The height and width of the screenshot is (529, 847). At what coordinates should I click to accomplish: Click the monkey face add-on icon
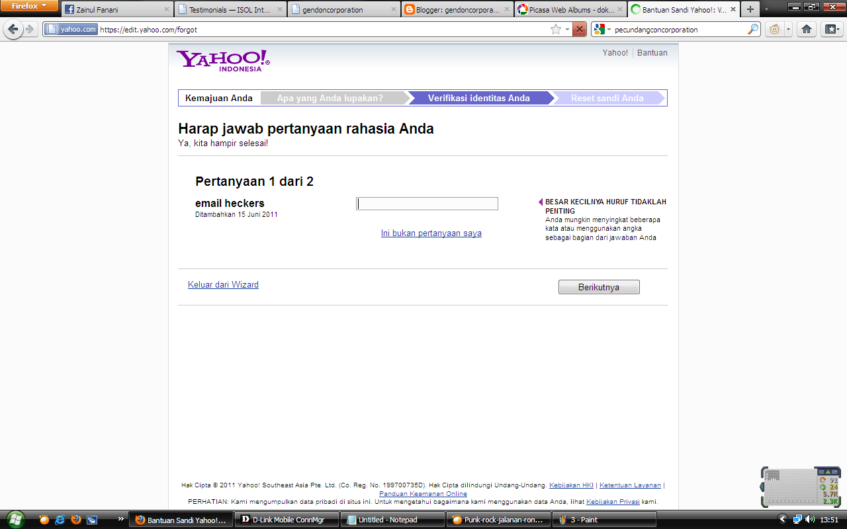pyautogui.click(x=774, y=29)
